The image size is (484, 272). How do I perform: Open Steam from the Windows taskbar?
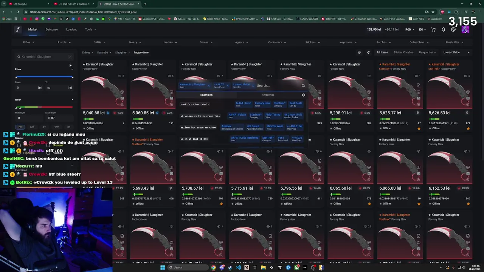pyautogui.click(x=230, y=267)
